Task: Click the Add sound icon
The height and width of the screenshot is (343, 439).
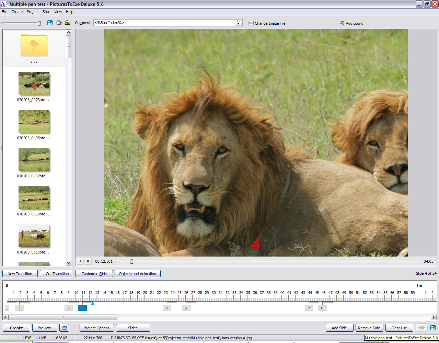Action: [x=342, y=23]
